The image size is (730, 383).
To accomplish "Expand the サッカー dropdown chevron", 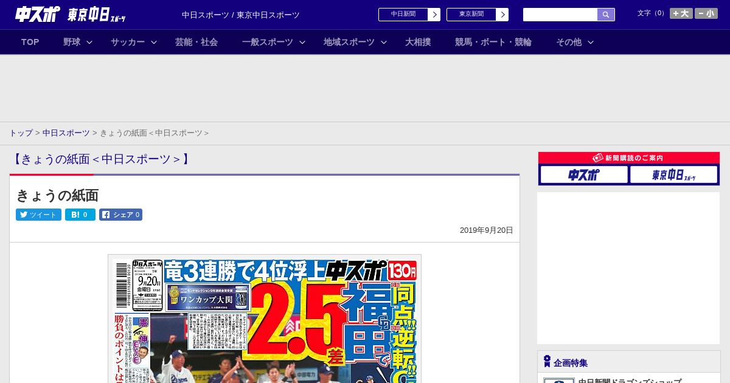I will 154,42.
